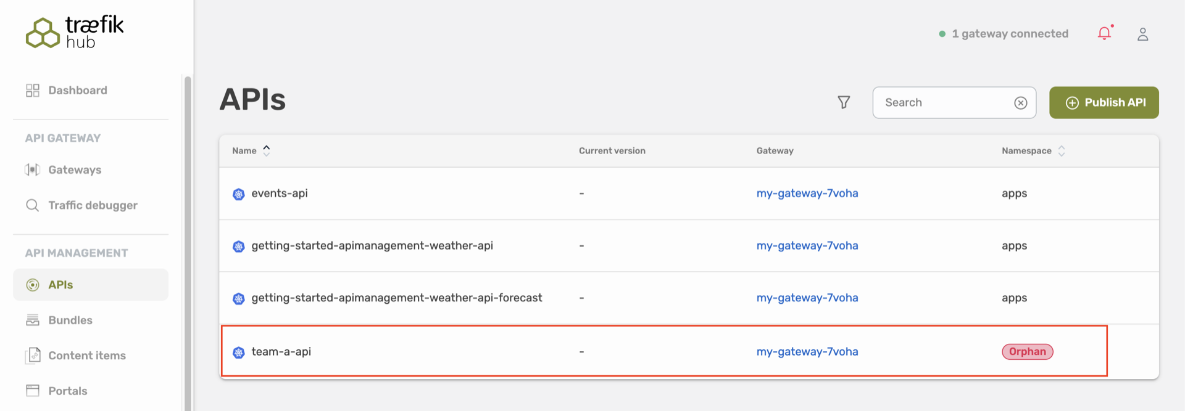Select the team-a-api name
This screenshot has height=411, width=1185.
click(281, 352)
